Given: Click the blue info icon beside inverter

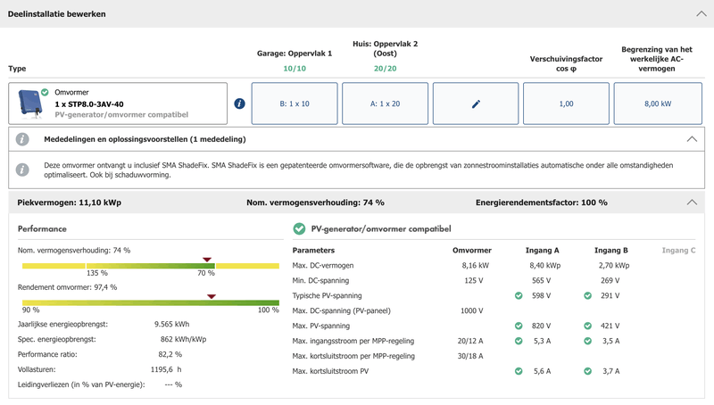Looking at the screenshot, I should [x=239, y=103].
